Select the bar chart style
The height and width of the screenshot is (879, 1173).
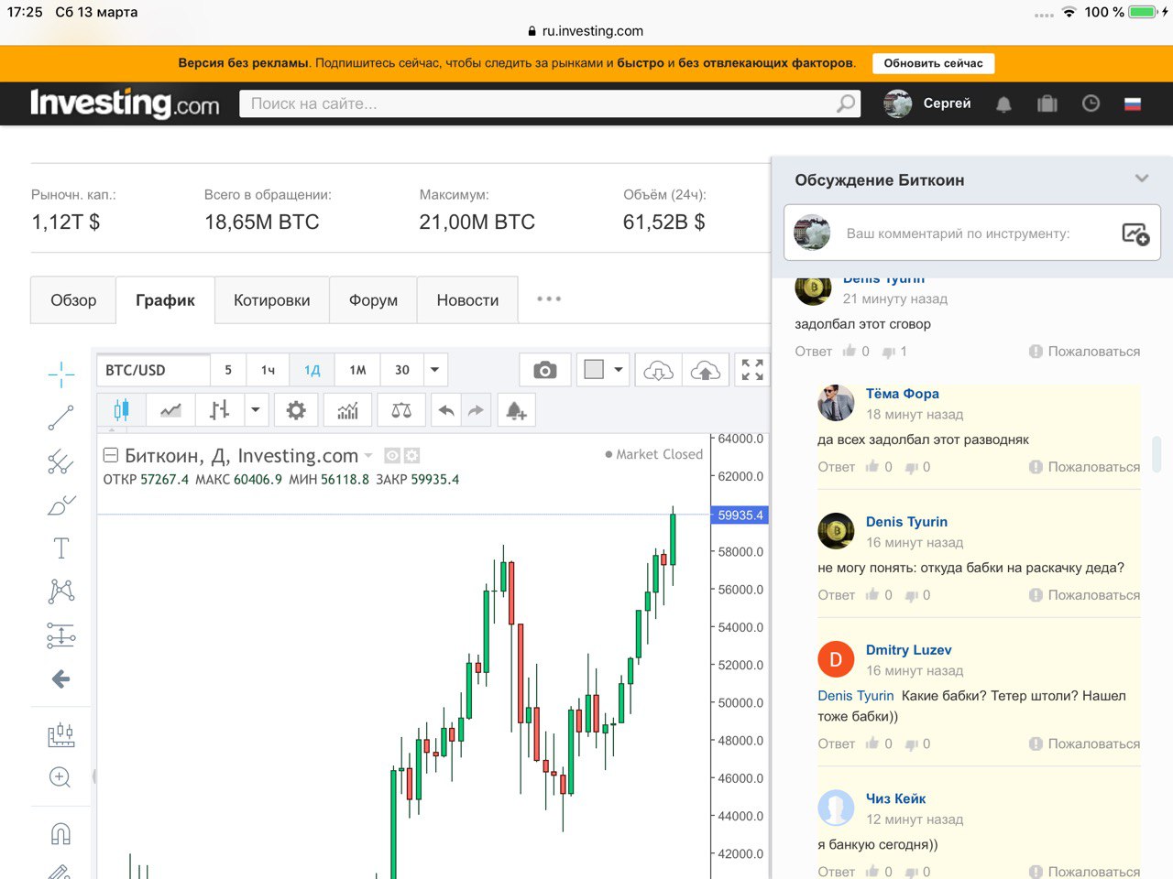click(219, 410)
